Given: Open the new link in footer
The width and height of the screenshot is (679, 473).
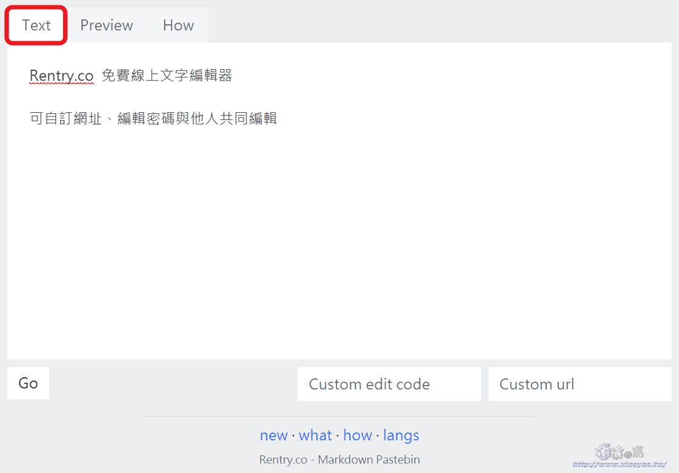Looking at the screenshot, I should pos(273,435).
